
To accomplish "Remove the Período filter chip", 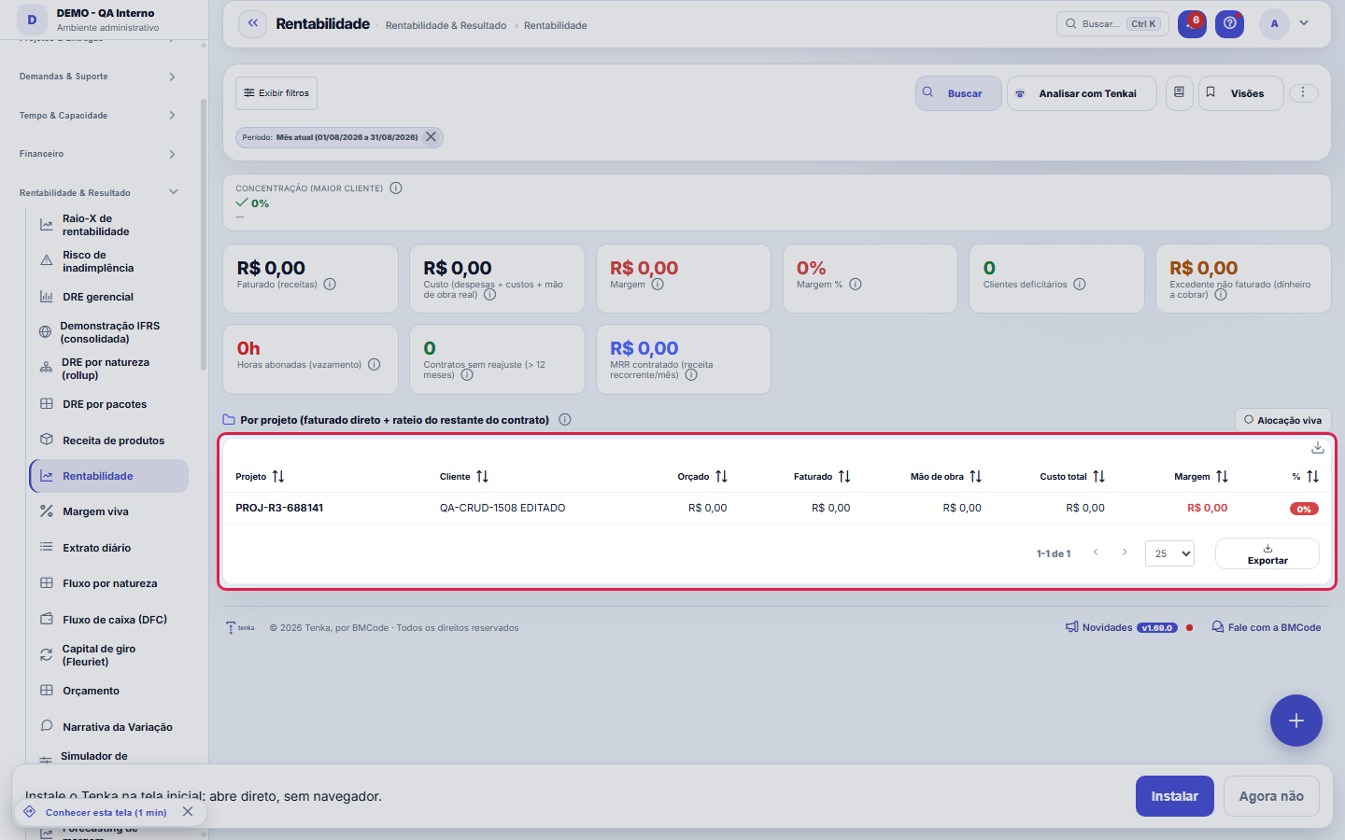I will tap(431, 137).
